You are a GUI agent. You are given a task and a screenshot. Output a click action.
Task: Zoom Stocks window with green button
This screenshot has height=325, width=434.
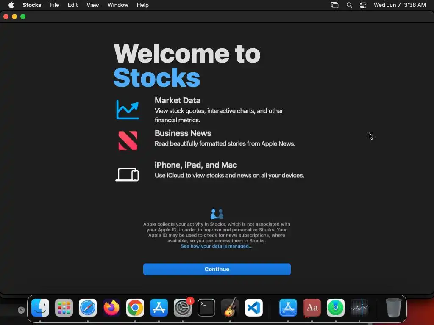[x=23, y=17]
